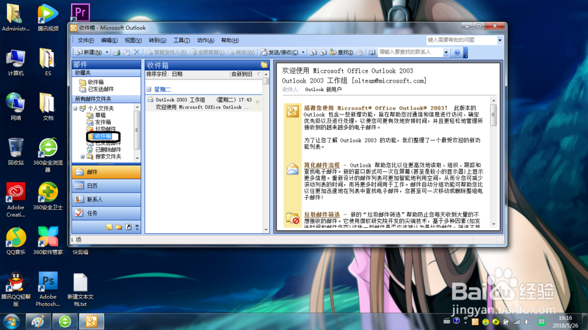This screenshot has height=330, width=588.
Task: Select the 垃圾邮件 folder
Action: pos(105,129)
